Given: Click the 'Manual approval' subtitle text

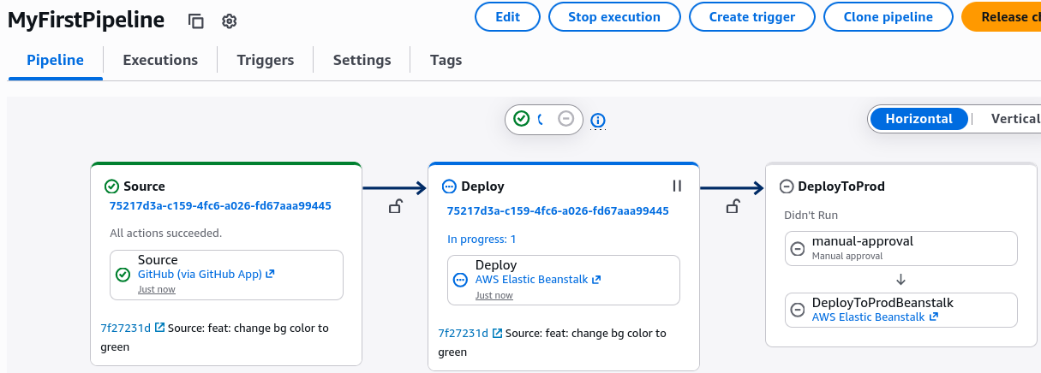Looking at the screenshot, I should coord(847,256).
